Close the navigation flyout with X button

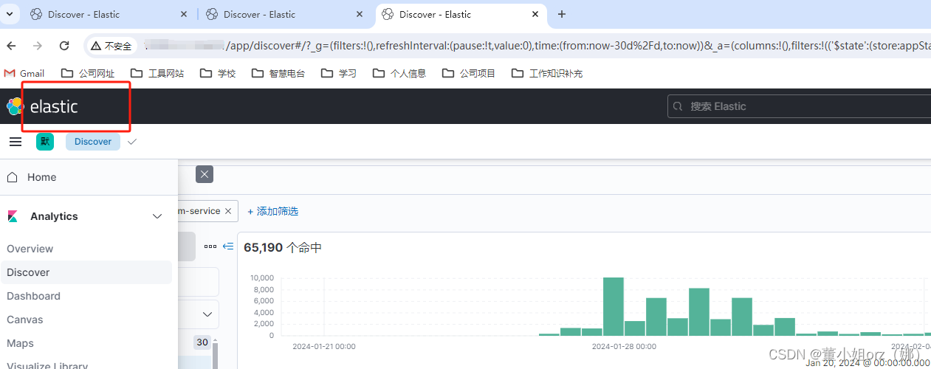[x=205, y=174]
